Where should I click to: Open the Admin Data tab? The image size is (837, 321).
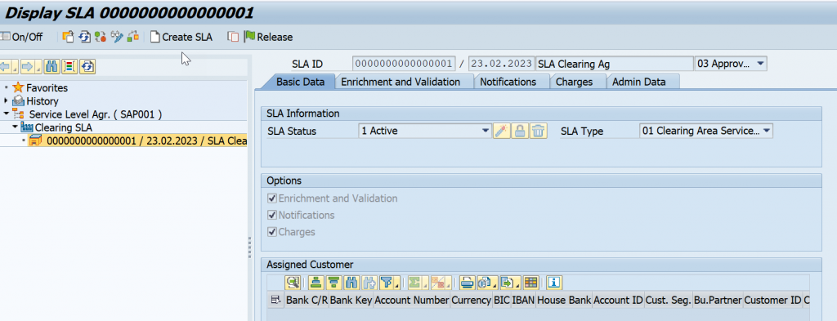click(x=639, y=82)
